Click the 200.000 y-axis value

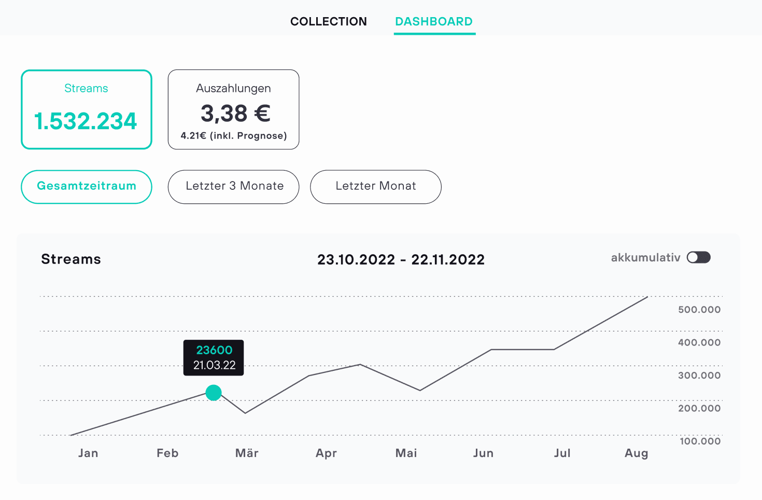[699, 408]
